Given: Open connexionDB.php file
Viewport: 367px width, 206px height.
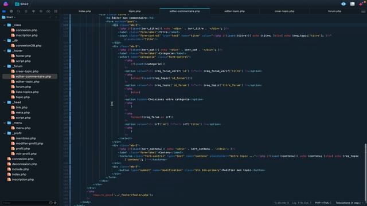Looking at the screenshot, I should pos(26,46).
